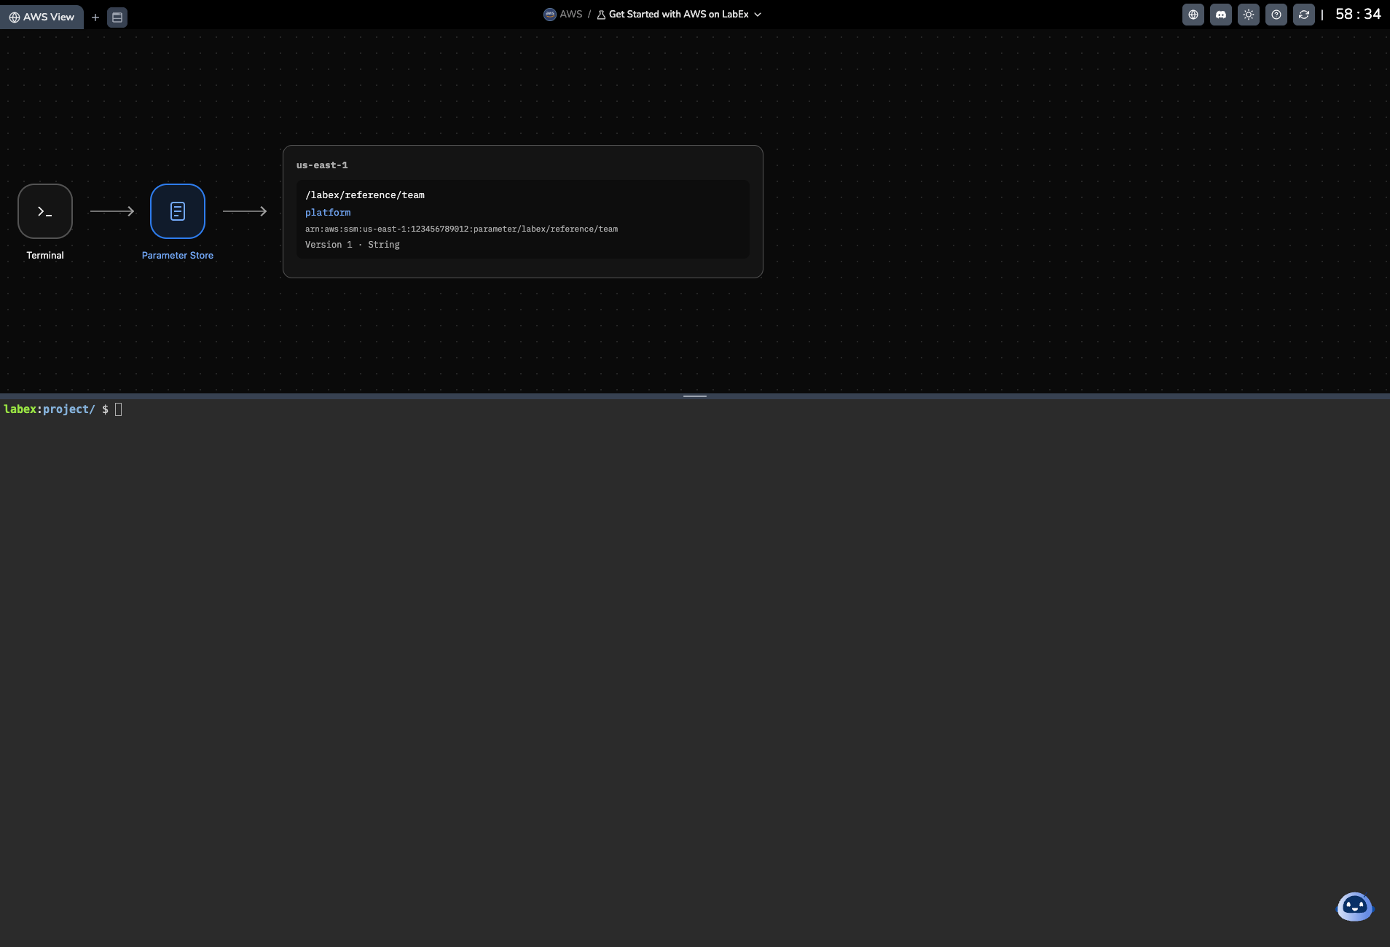
Task: Open the globe language icon in the top-right toolbar
Action: coord(1193,15)
